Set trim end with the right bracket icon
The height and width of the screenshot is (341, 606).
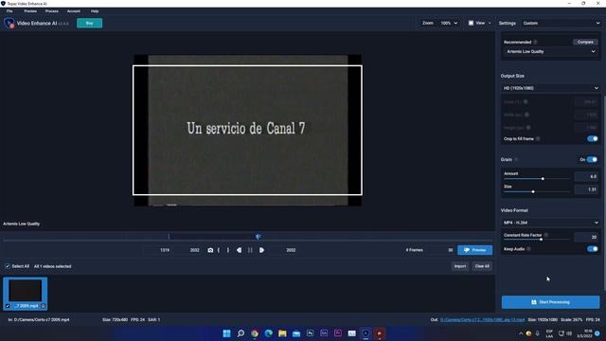tap(228, 250)
